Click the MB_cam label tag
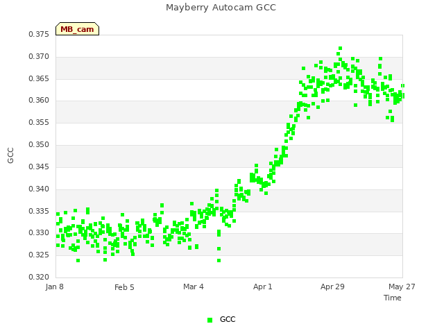The width and height of the screenshot is (444, 333). pyautogui.click(x=77, y=29)
